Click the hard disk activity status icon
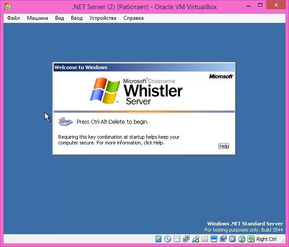The width and height of the screenshot is (289, 247). [x=158, y=239]
